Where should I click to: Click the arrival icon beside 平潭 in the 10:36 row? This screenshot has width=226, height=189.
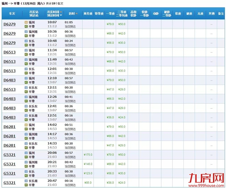pos(26,36)
